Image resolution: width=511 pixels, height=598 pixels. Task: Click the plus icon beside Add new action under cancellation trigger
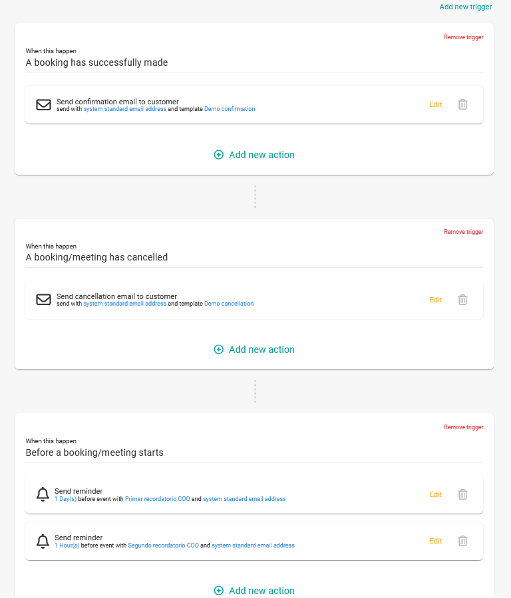coord(218,349)
